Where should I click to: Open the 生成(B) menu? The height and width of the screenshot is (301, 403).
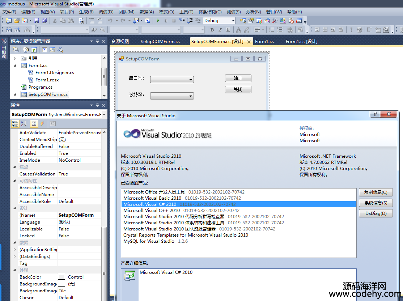coord(86,12)
